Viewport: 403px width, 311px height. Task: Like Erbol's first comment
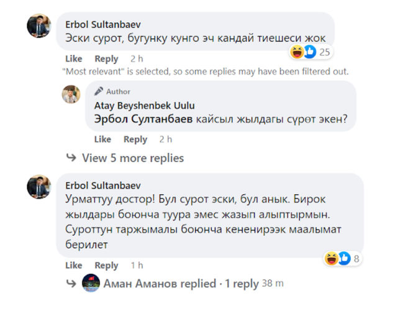[73, 58]
